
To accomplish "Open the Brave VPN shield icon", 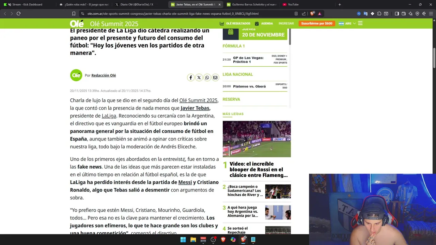I will (x=417, y=14).
